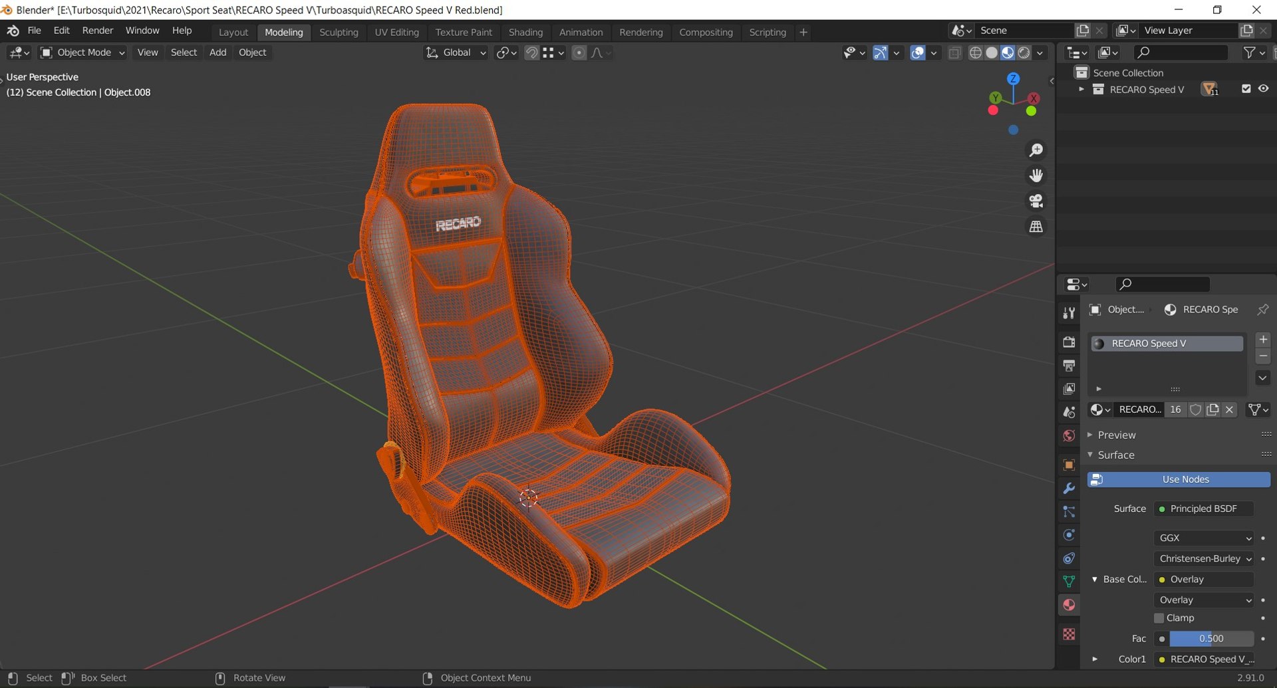The width and height of the screenshot is (1277, 688).
Task: Click the Principled BSDF surface shader button
Action: (x=1205, y=509)
